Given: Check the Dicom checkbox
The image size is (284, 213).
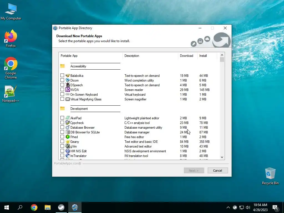Looking at the screenshot, I should [62, 80].
